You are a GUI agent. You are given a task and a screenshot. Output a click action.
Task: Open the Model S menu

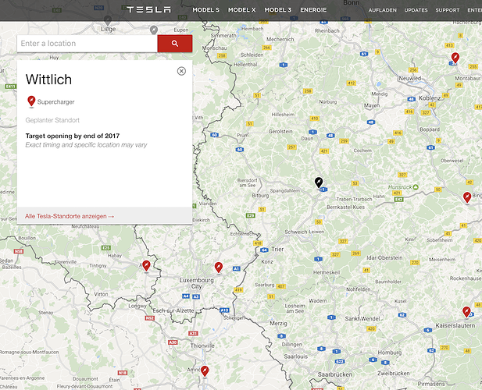206,10
